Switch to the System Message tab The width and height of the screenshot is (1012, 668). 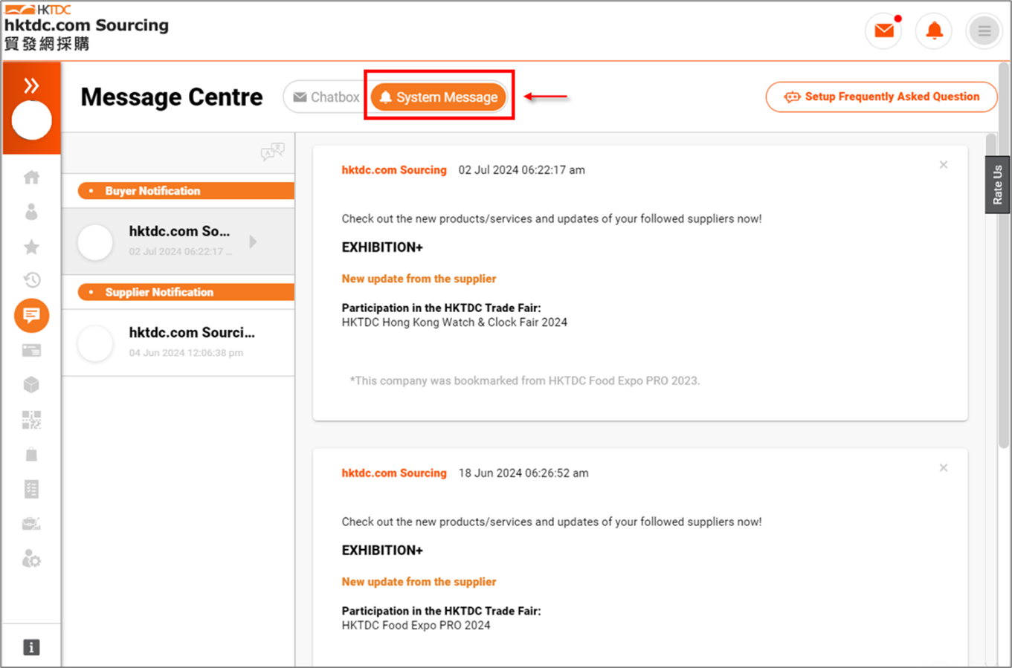tap(439, 97)
